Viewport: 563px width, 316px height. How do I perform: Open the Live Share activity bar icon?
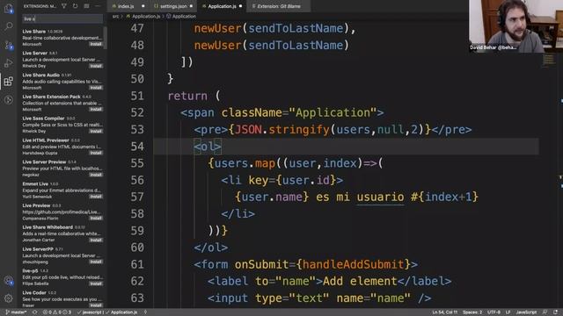click(x=9, y=100)
